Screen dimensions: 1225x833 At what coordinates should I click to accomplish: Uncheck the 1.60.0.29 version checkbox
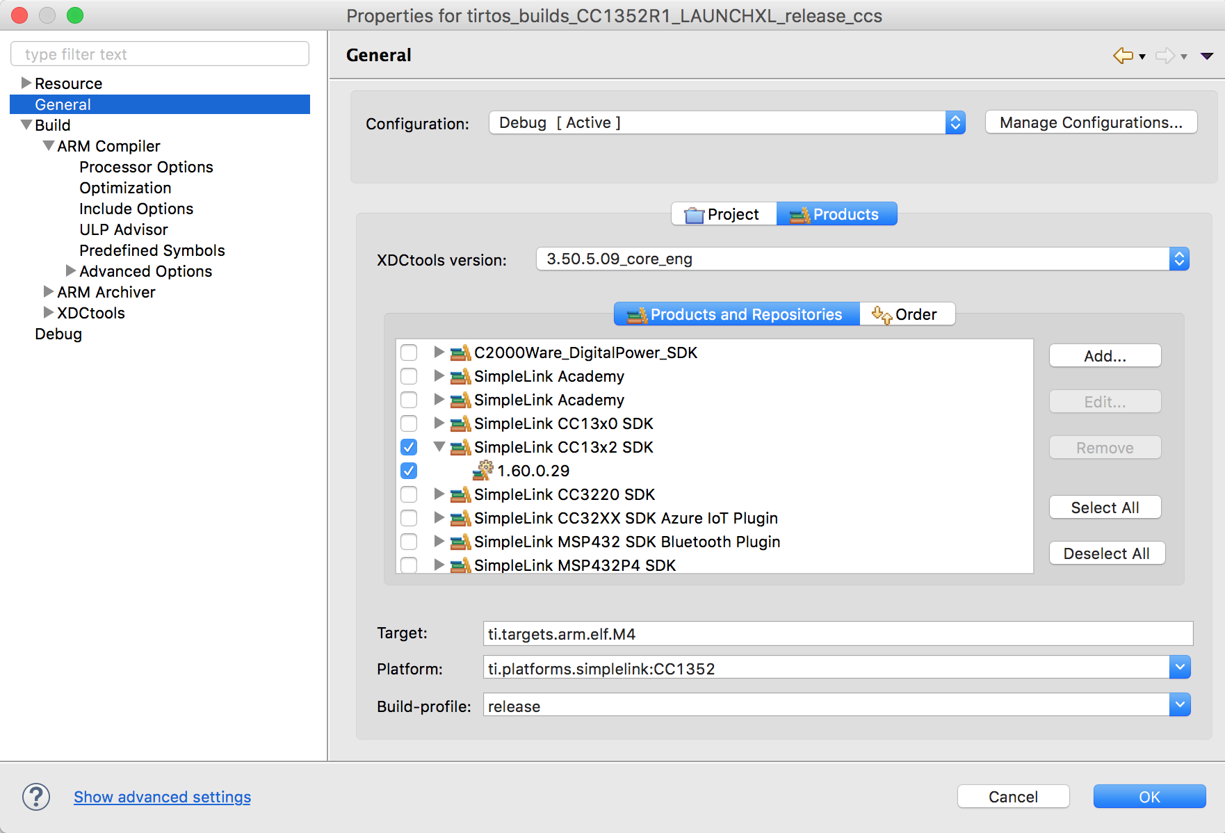(409, 471)
